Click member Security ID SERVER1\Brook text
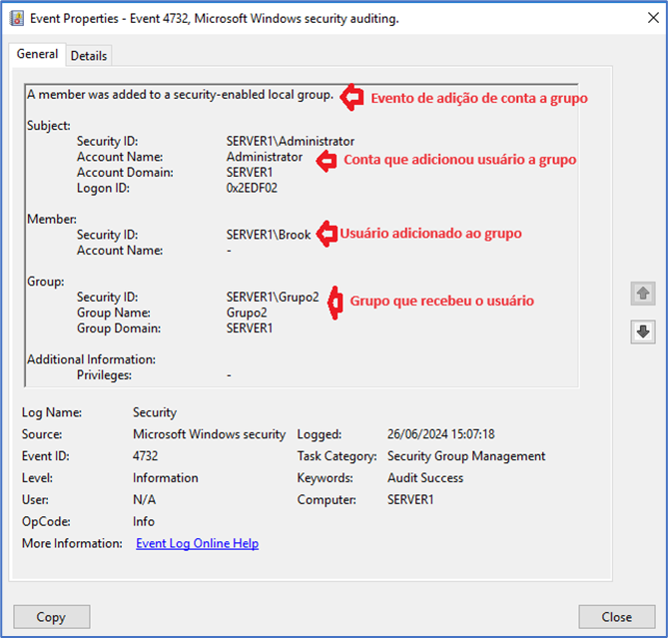668x638 pixels. click(x=269, y=235)
